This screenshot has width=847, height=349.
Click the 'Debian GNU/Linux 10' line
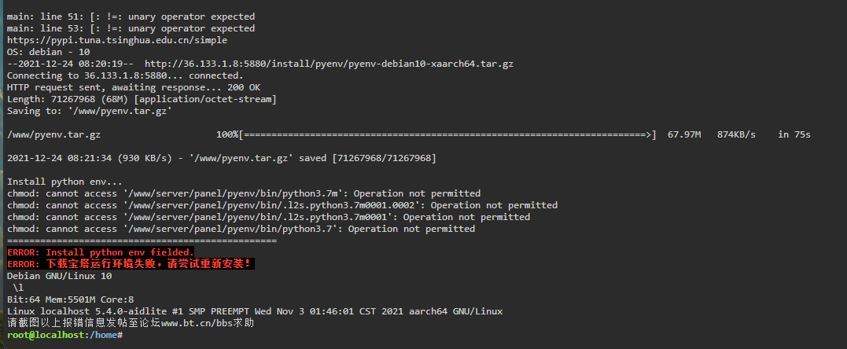(60, 276)
